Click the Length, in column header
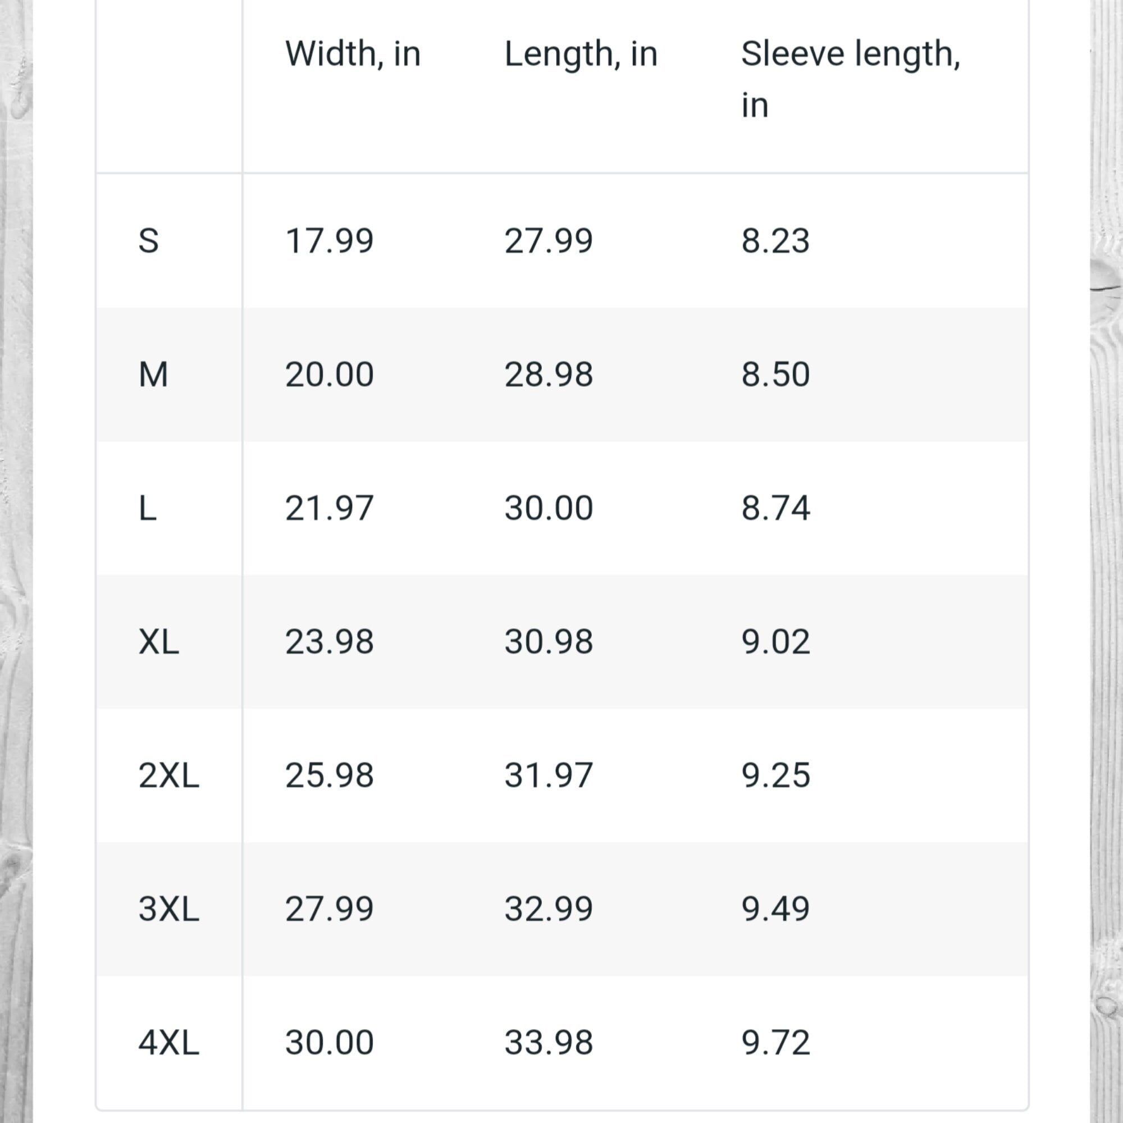The height and width of the screenshot is (1123, 1123). pos(581,55)
